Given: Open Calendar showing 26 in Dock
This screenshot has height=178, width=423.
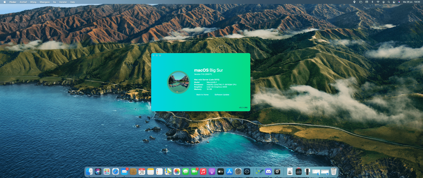Looking at the screenshot, I should 142,172.
